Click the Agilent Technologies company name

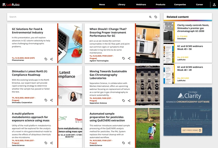(x=99, y=61)
